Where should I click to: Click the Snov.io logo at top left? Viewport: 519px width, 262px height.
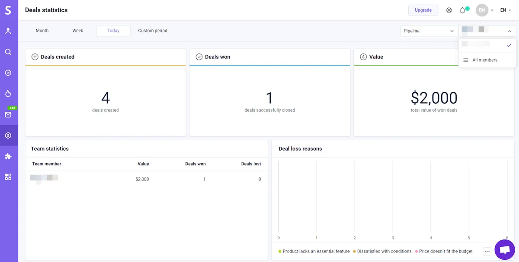(x=9, y=10)
